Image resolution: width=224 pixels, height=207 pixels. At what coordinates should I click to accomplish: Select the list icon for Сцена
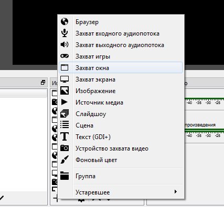pyautogui.click(x=65, y=124)
